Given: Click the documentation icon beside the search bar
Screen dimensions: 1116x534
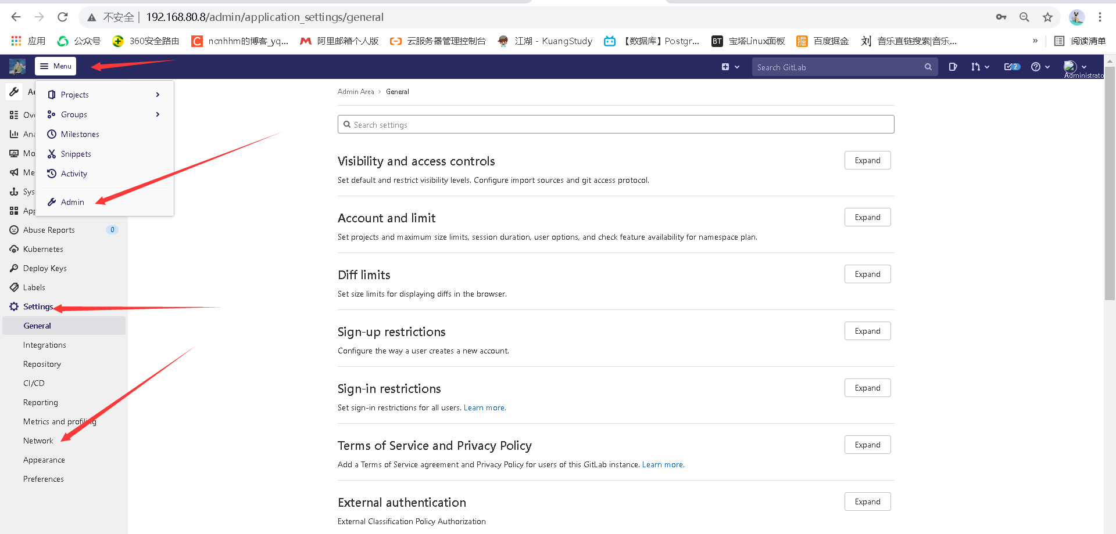Looking at the screenshot, I should click(953, 67).
